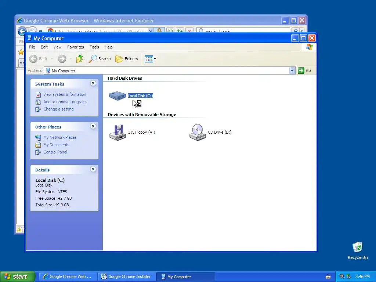The height and width of the screenshot is (282, 376).
Task: Open the View menu in My Computer
Action: pos(57,47)
